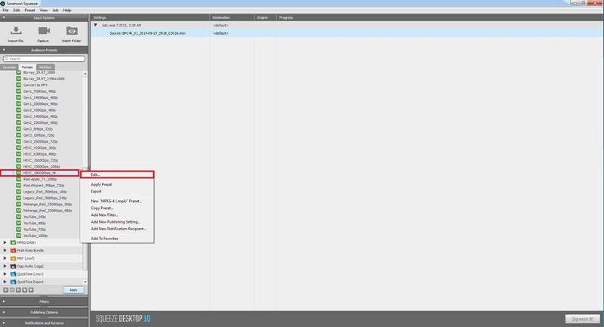Click the green icon beside Convert to MP4

pyautogui.click(x=18, y=85)
